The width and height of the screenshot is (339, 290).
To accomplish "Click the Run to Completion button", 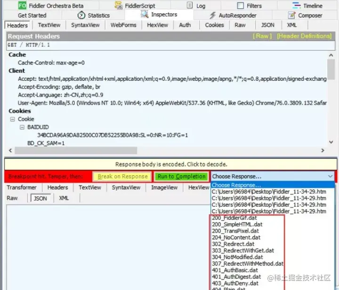I will 181,177.
